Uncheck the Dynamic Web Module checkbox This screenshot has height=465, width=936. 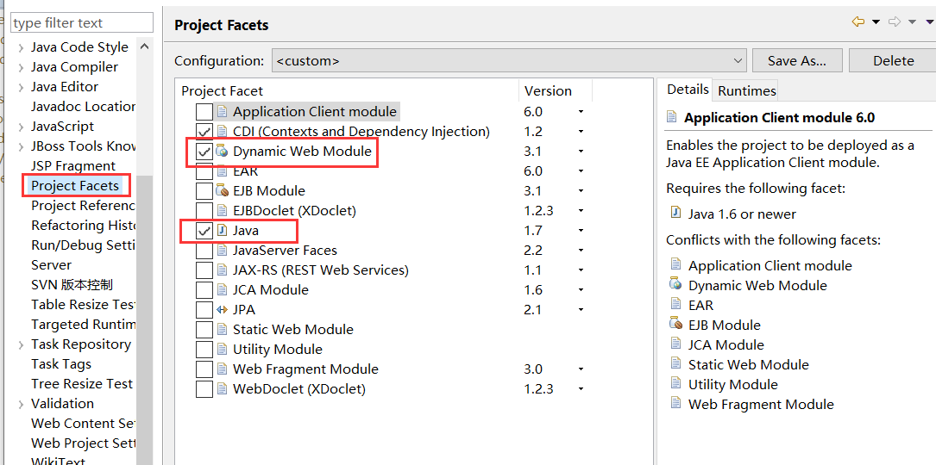coord(204,152)
